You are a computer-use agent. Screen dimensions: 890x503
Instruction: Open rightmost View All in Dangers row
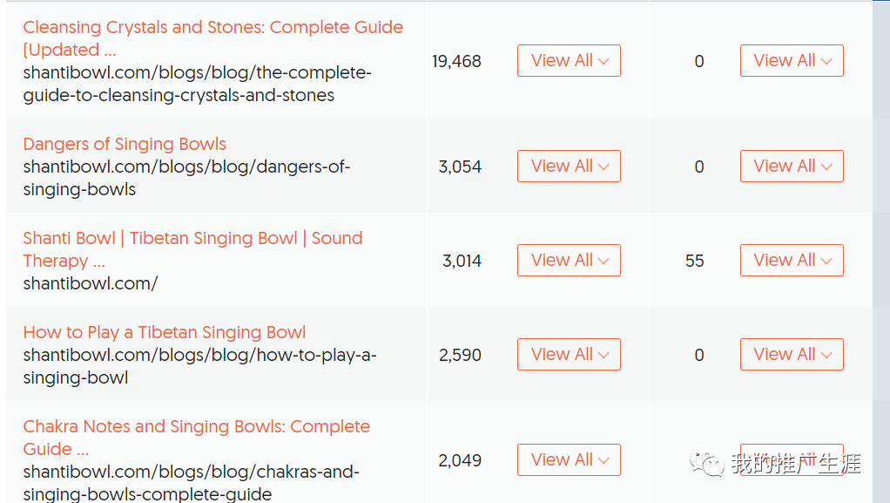tap(792, 167)
